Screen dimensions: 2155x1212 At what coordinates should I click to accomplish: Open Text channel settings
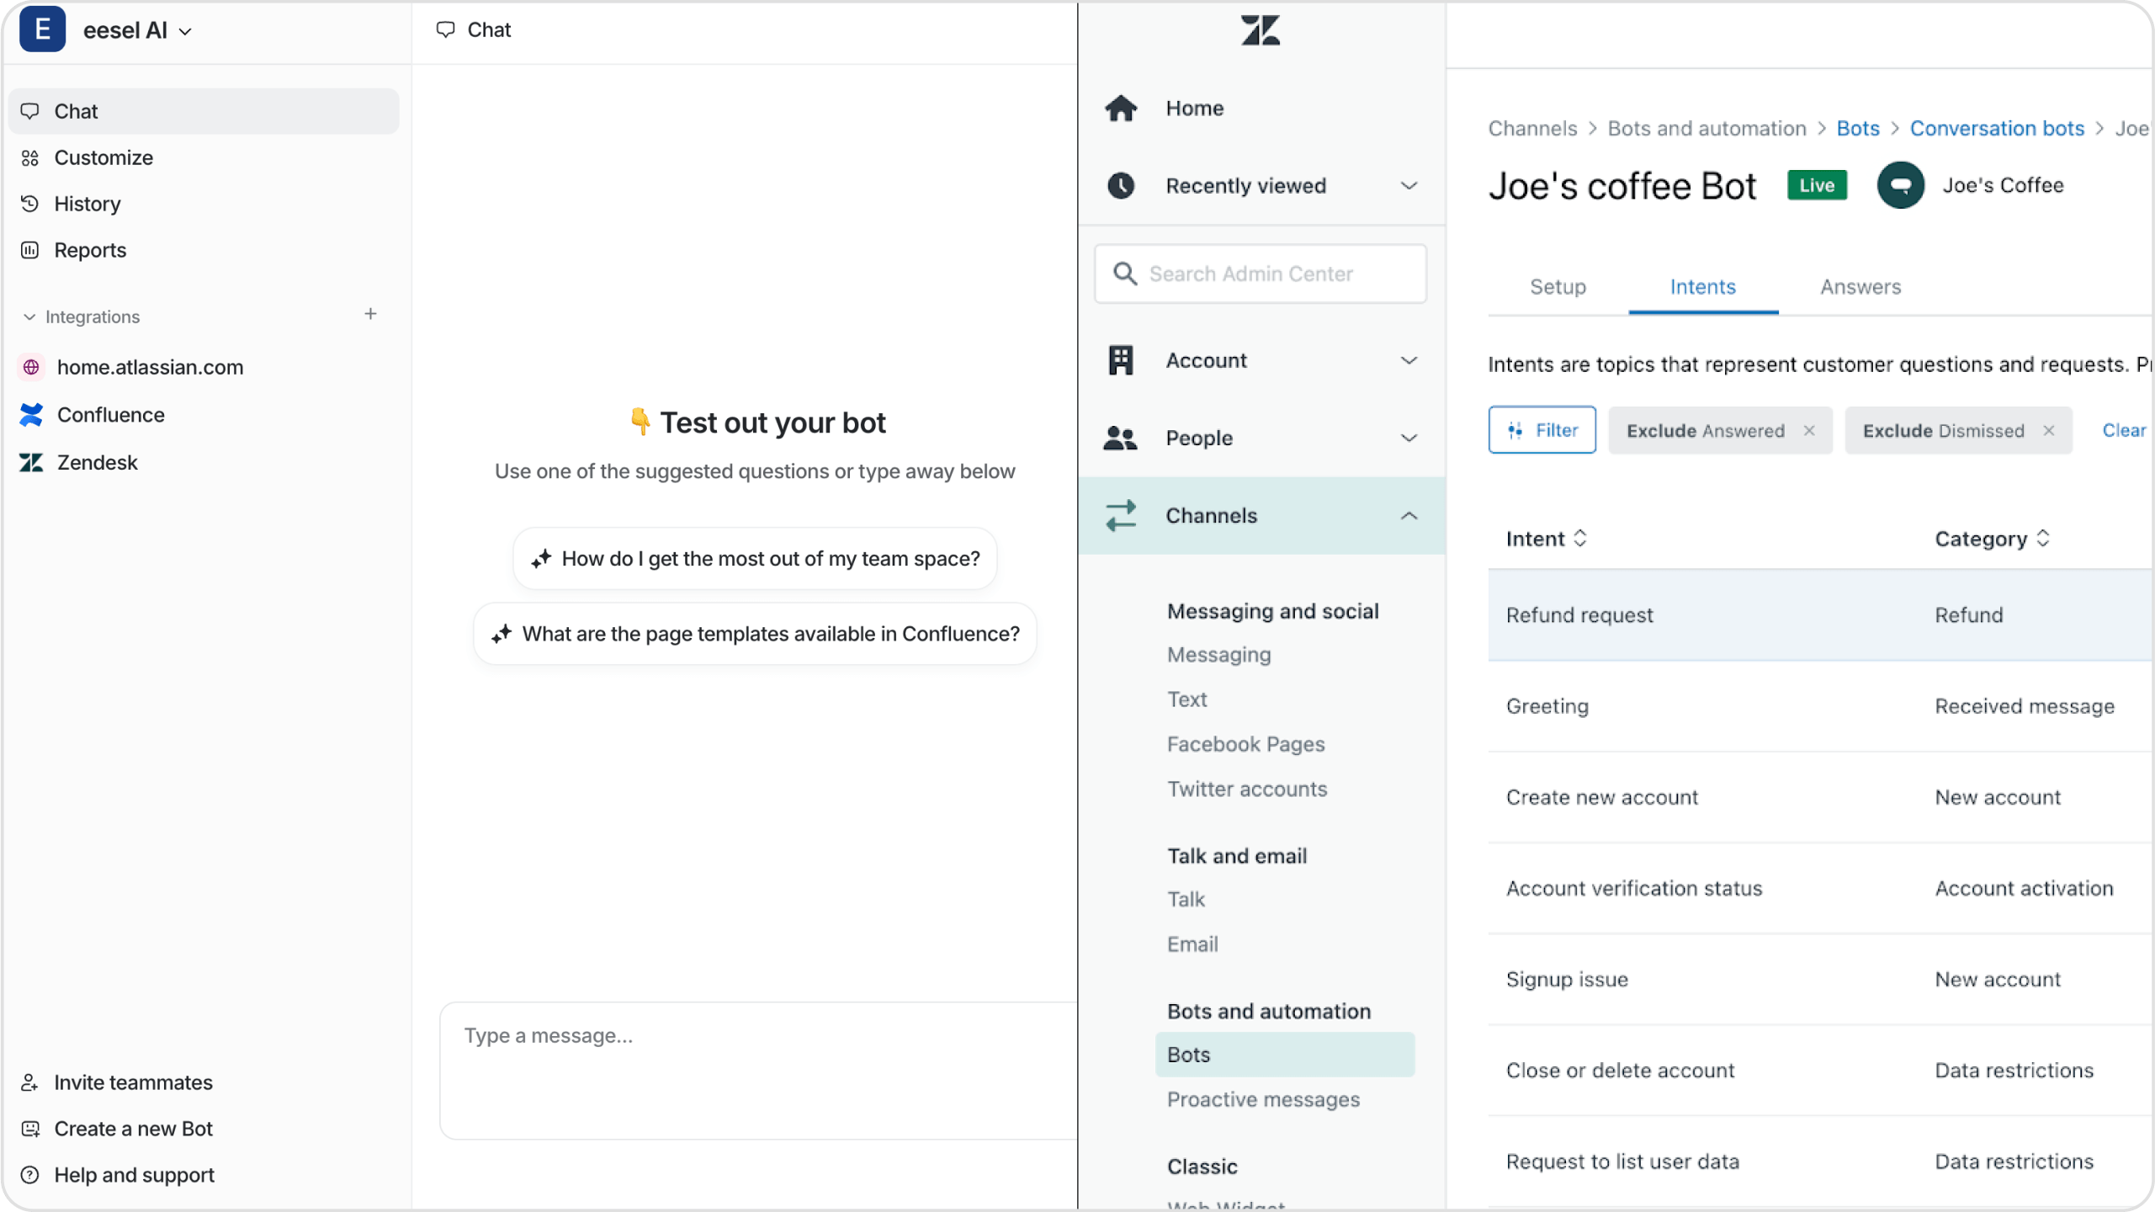click(x=1186, y=699)
